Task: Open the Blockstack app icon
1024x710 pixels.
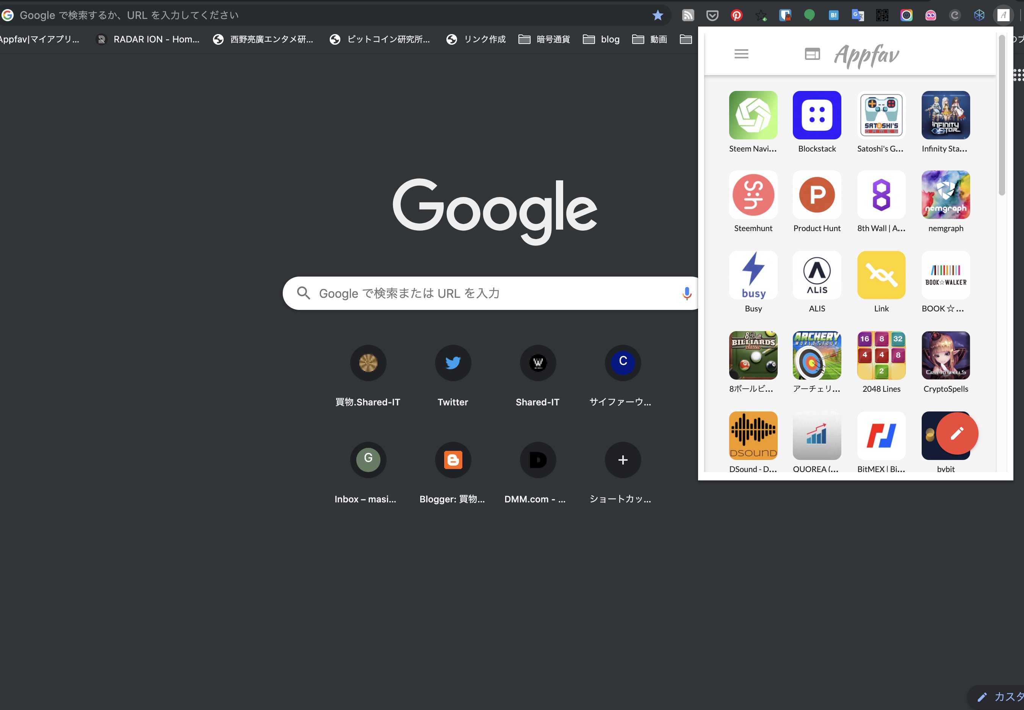Action: [x=817, y=115]
